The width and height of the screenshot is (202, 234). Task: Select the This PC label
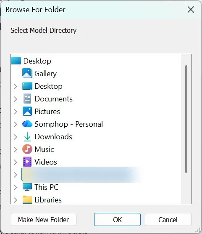click(46, 187)
